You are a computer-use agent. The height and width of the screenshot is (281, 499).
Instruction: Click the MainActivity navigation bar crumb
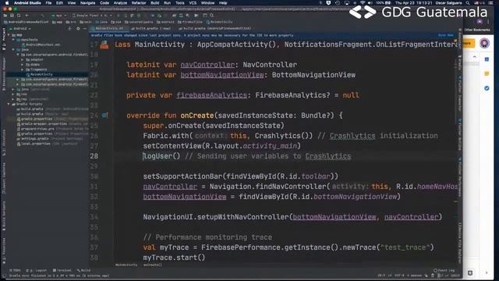[219, 22]
